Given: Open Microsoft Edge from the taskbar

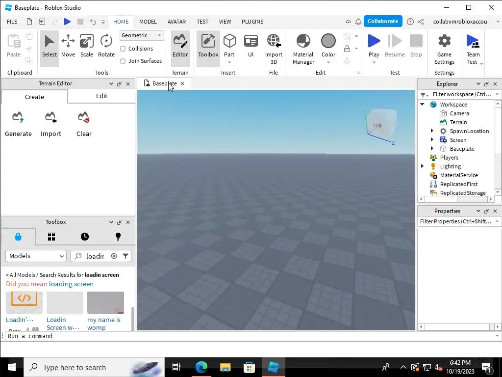Looking at the screenshot, I should click(x=201, y=367).
